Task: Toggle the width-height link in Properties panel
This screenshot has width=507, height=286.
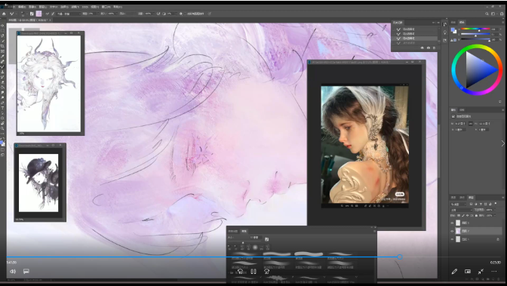Action: click(471, 124)
